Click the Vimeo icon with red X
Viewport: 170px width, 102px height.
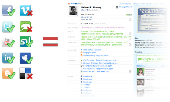(x=26, y=10)
